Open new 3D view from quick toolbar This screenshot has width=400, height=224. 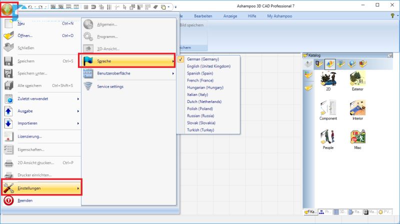point(60,7)
